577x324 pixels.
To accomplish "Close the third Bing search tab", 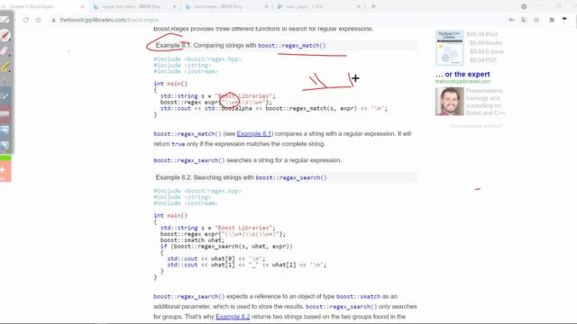I will tap(267, 6).
